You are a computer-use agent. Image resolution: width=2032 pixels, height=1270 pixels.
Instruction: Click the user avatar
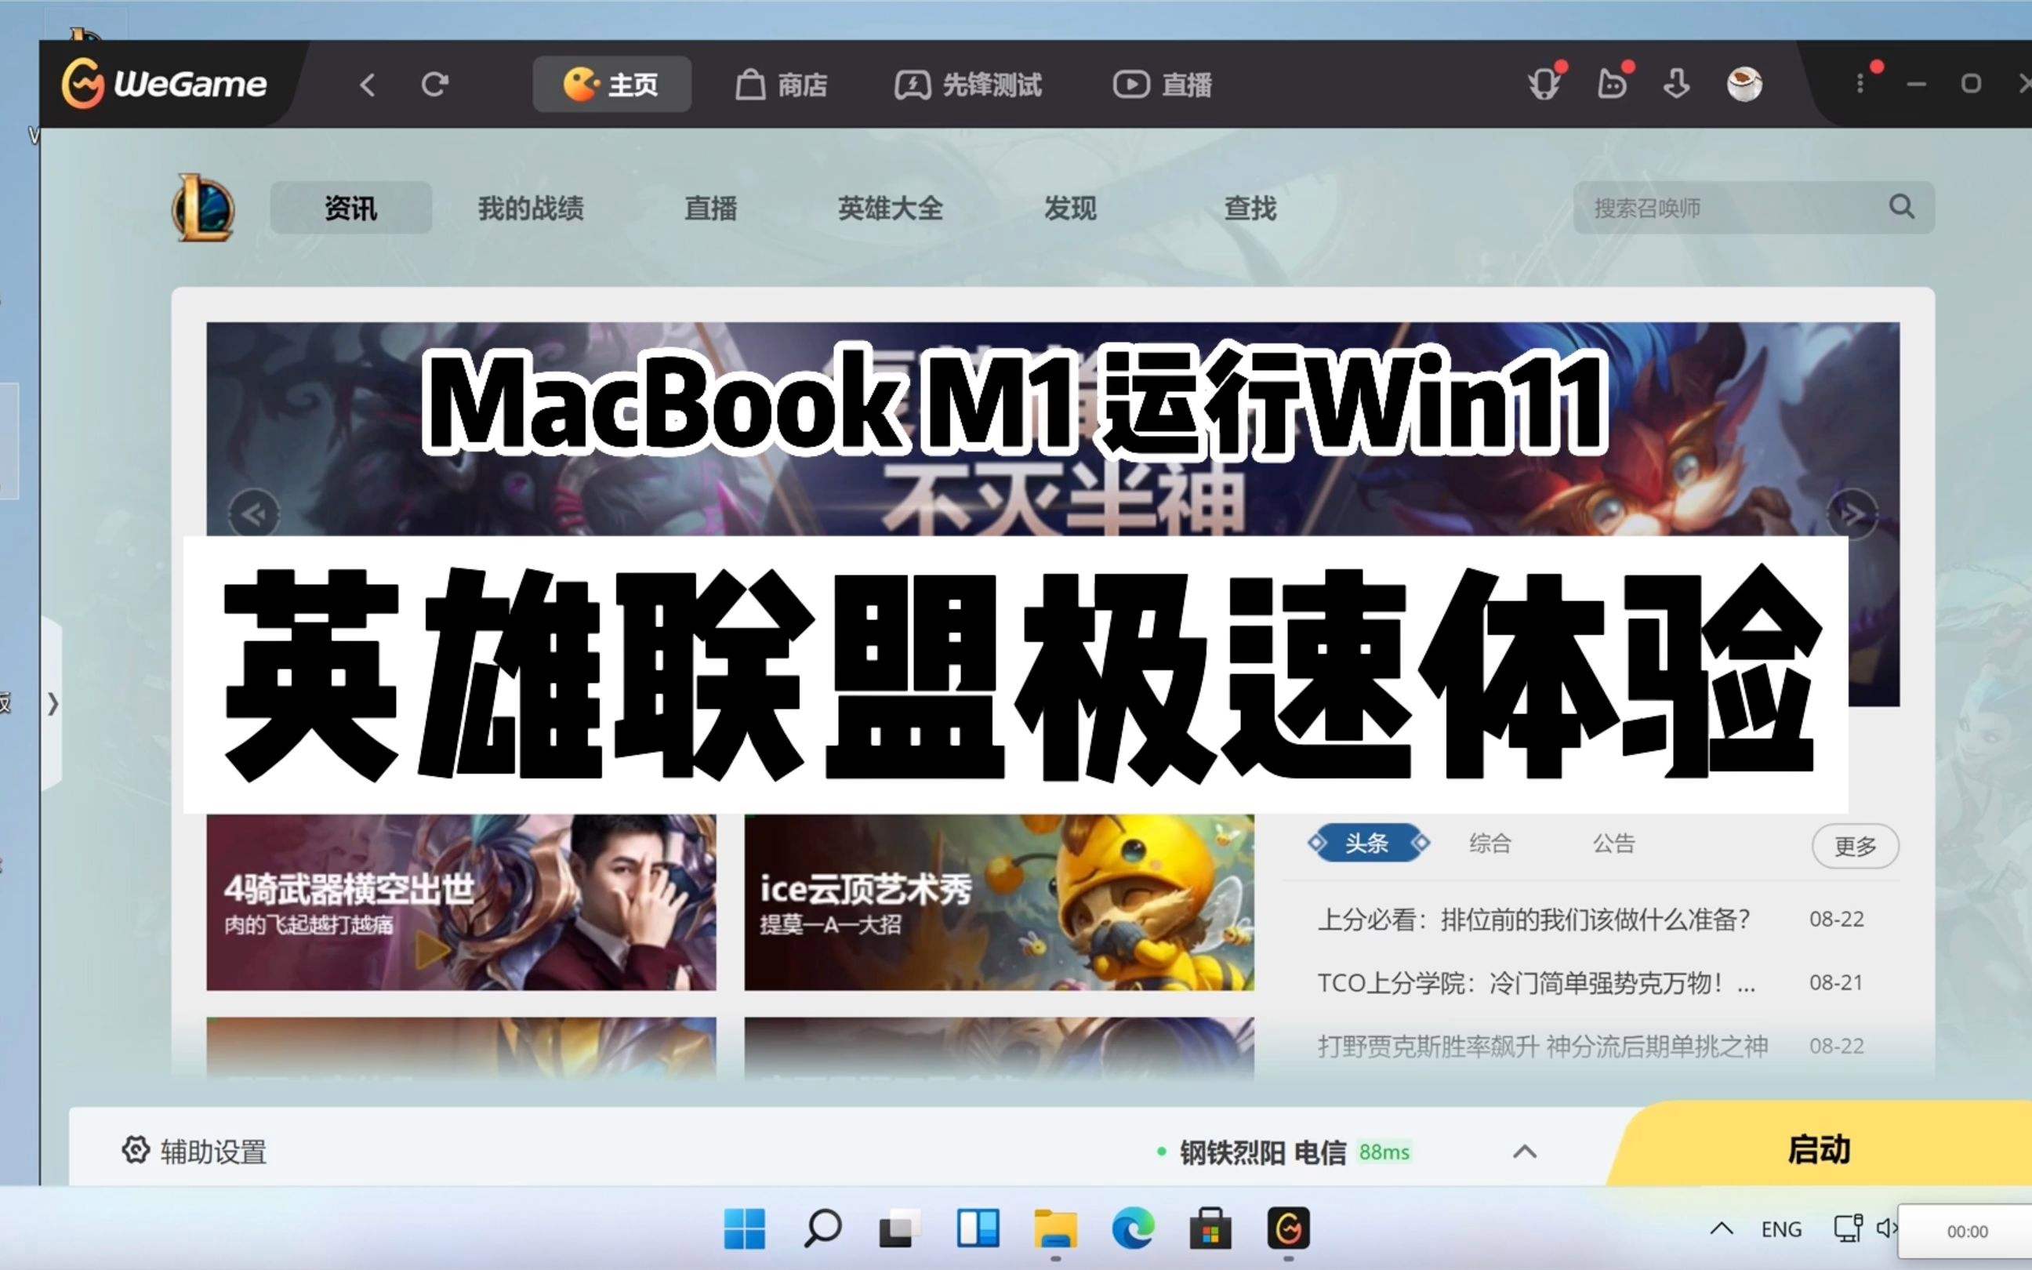click(x=1745, y=84)
